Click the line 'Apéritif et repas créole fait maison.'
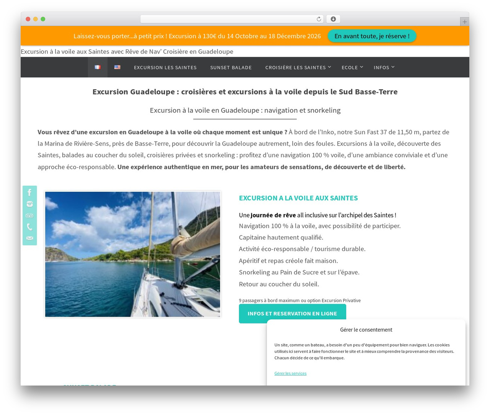Screen dimensions: 490x415 [x=288, y=261]
